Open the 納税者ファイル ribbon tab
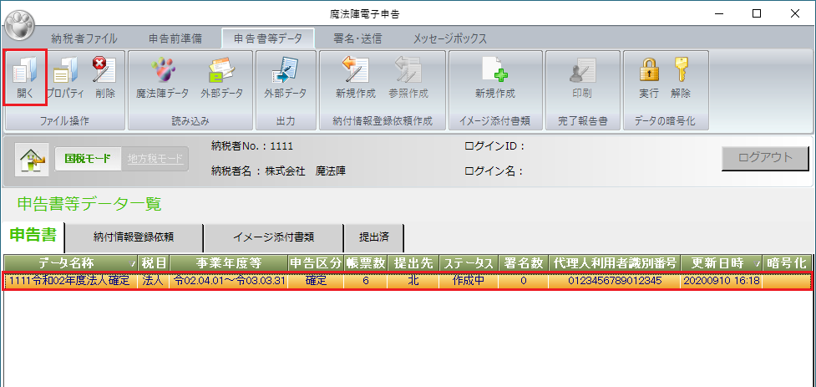The image size is (816, 387). 84,38
